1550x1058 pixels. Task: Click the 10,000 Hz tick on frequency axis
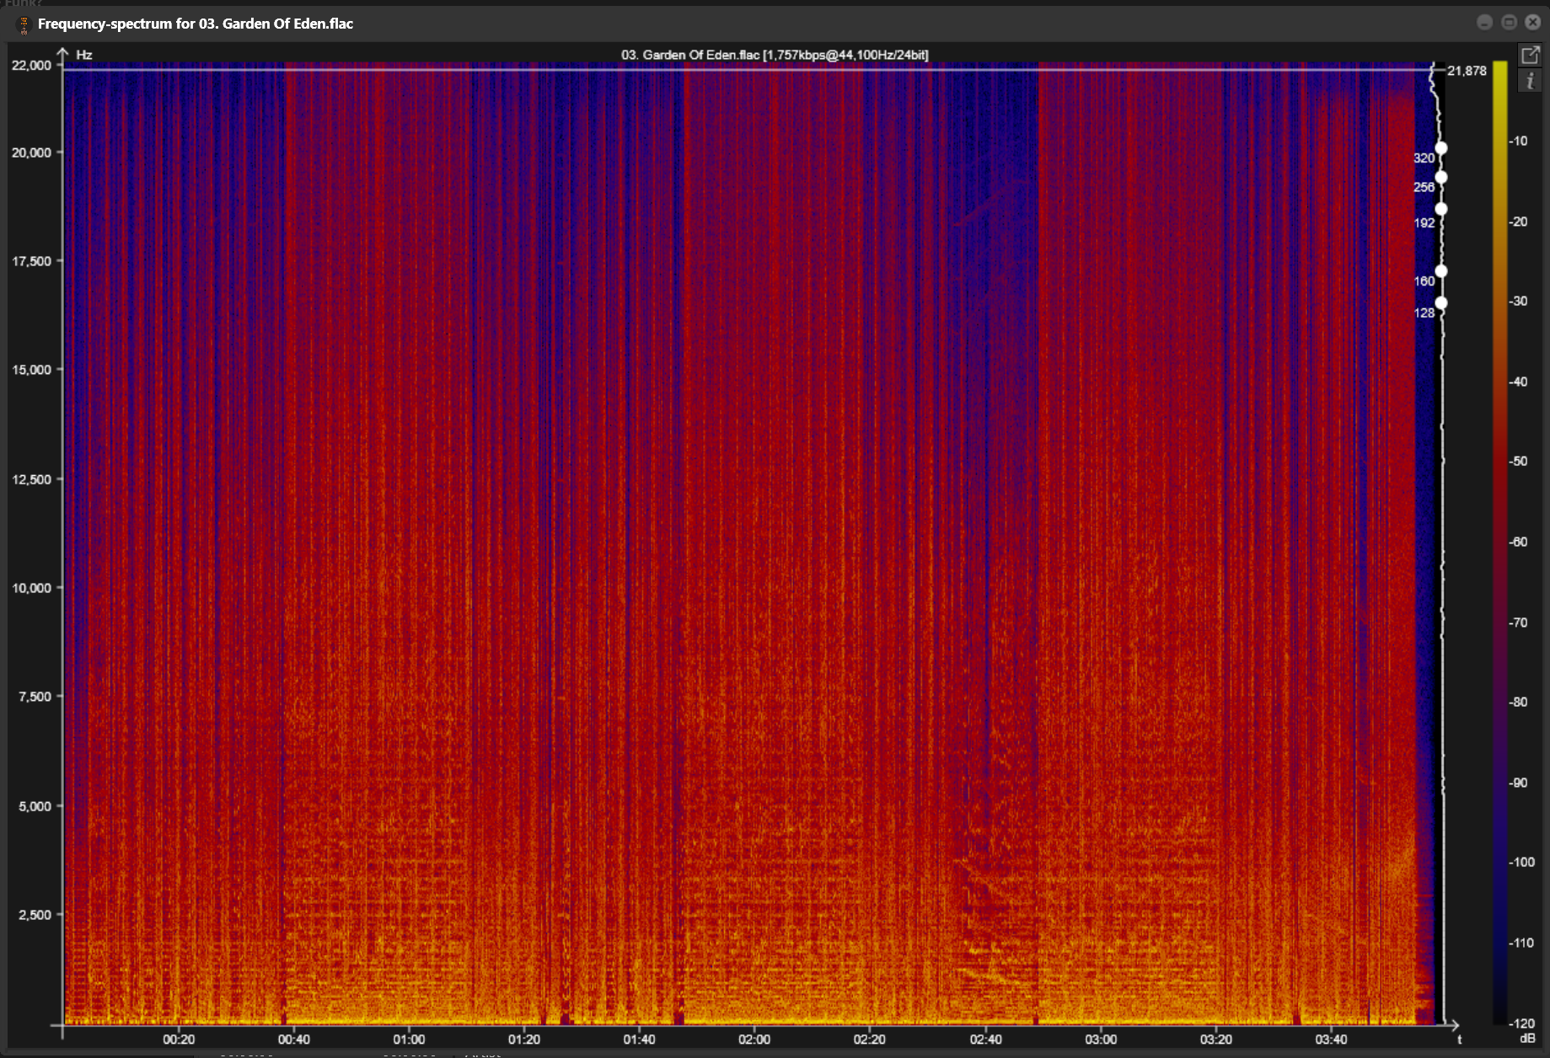pos(32,588)
